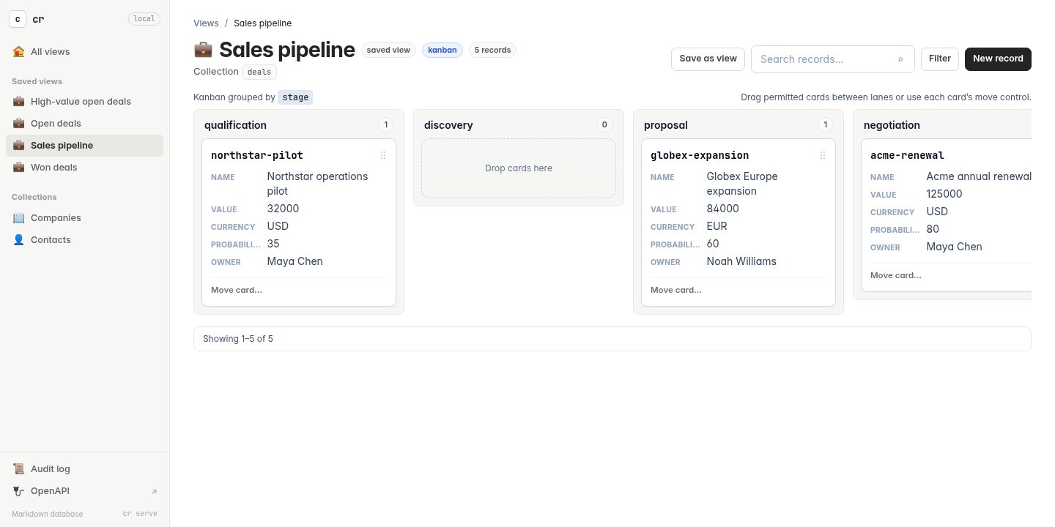Click the kanban badge
1055x527 pixels.
click(443, 51)
